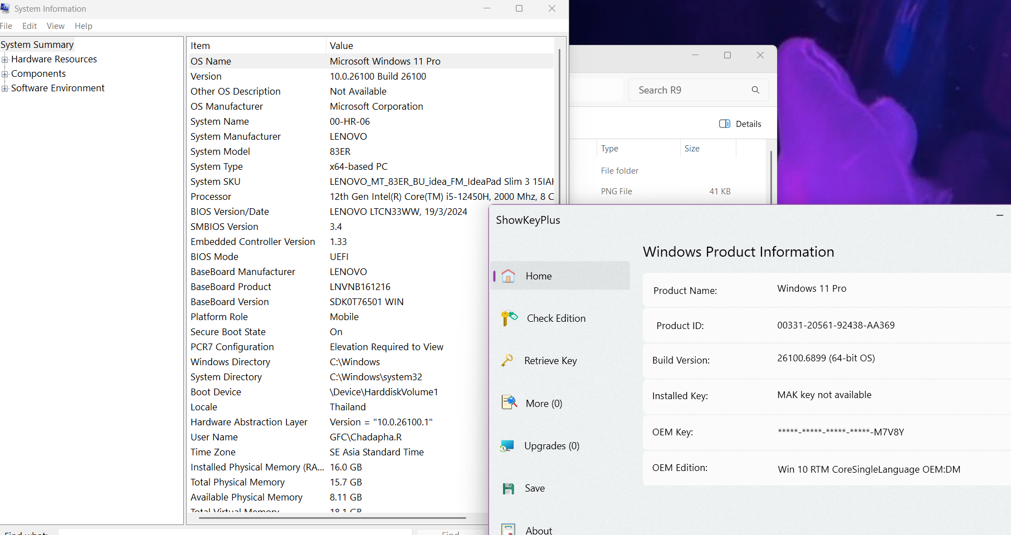Expand the Components tree node
The height and width of the screenshot is (535, 1011).
pyautogui.click(x=5, y=74)
